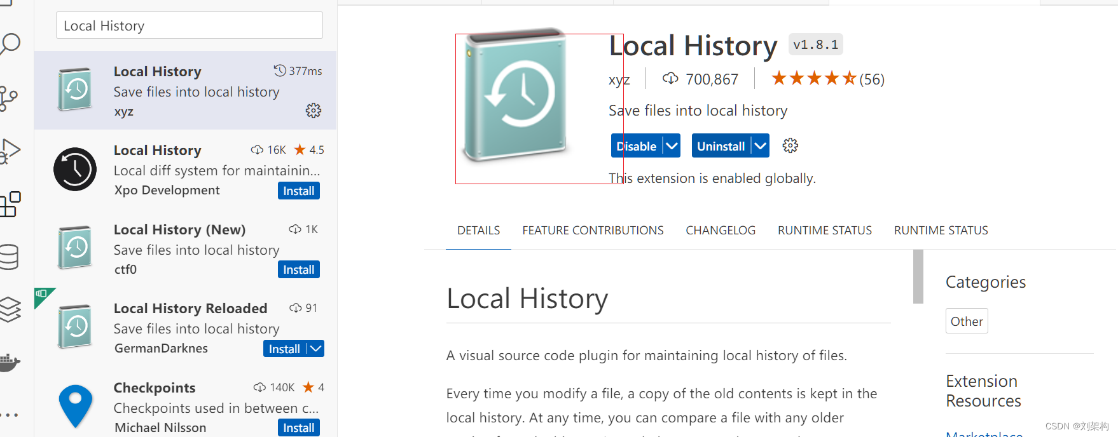Uninstall the Local History extension

pyautogui.click(x=721, y=146)
